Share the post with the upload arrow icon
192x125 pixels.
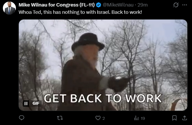click(x=184, y=118)
